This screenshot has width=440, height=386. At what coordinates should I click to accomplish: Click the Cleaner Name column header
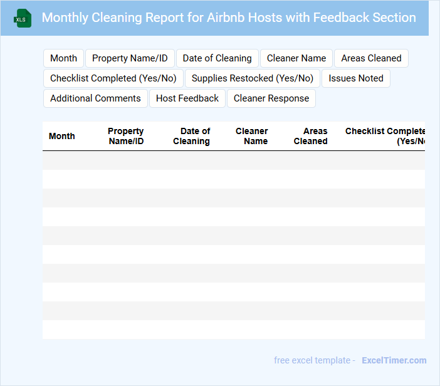coord(252,136)
